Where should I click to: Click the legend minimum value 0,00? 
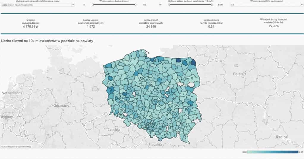point(245,152)
